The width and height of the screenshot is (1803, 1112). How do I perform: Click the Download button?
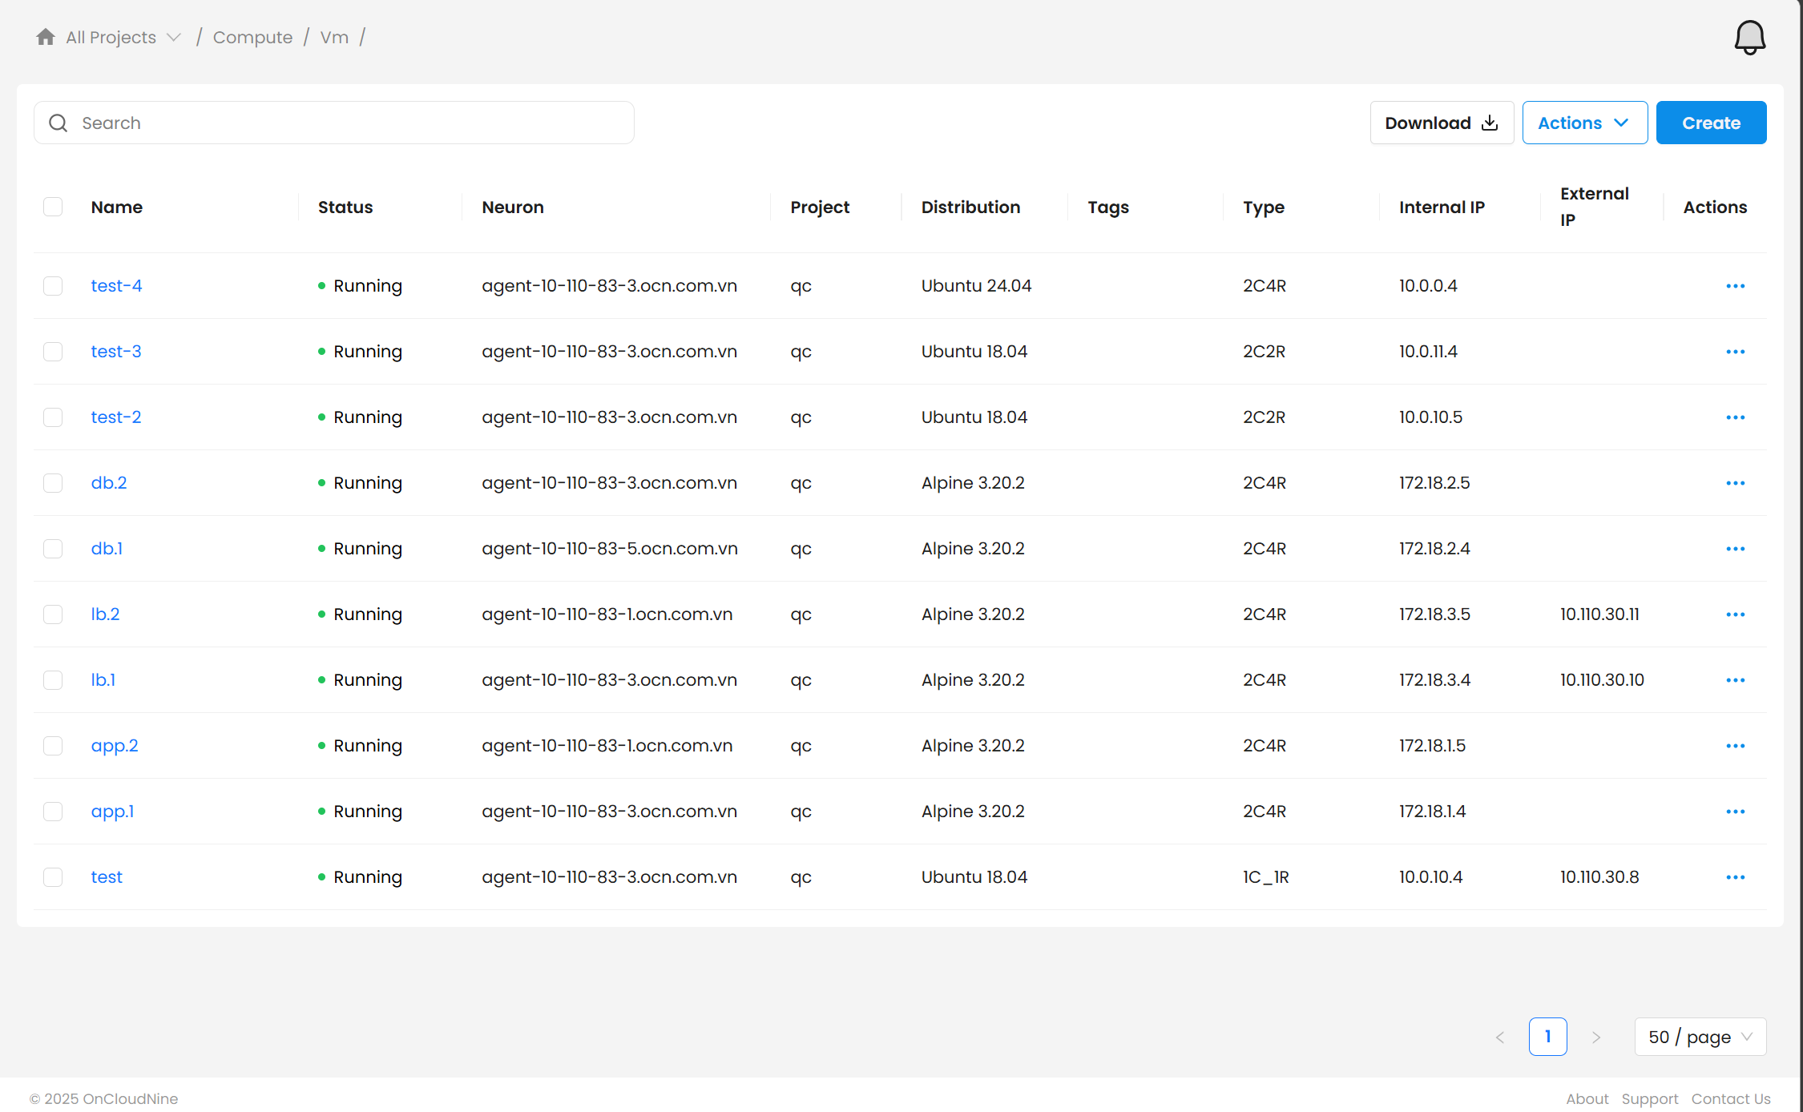[1441, 123]
